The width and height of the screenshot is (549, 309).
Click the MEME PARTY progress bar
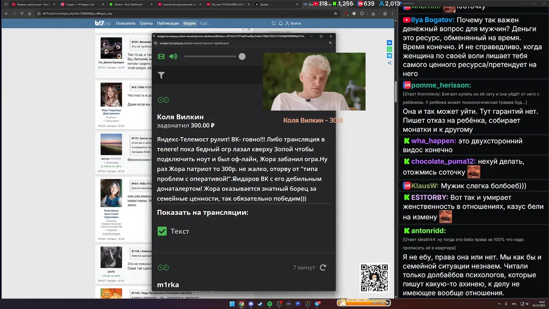tap(364, 303)
